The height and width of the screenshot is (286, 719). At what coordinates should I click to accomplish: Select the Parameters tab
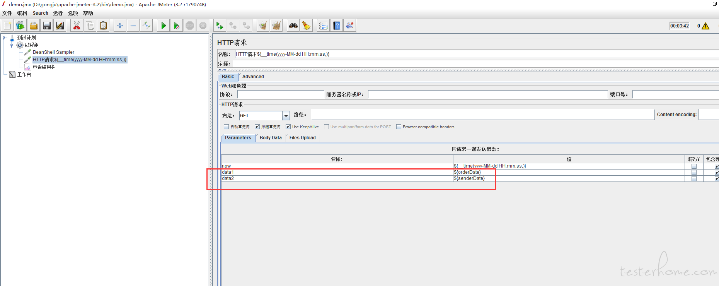pos(238,138)
